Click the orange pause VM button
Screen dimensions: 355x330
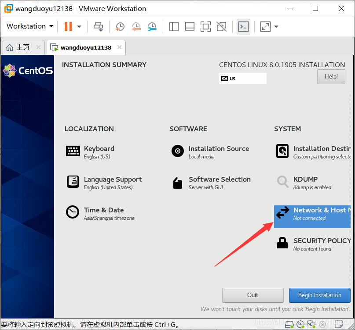pos(68,26)
